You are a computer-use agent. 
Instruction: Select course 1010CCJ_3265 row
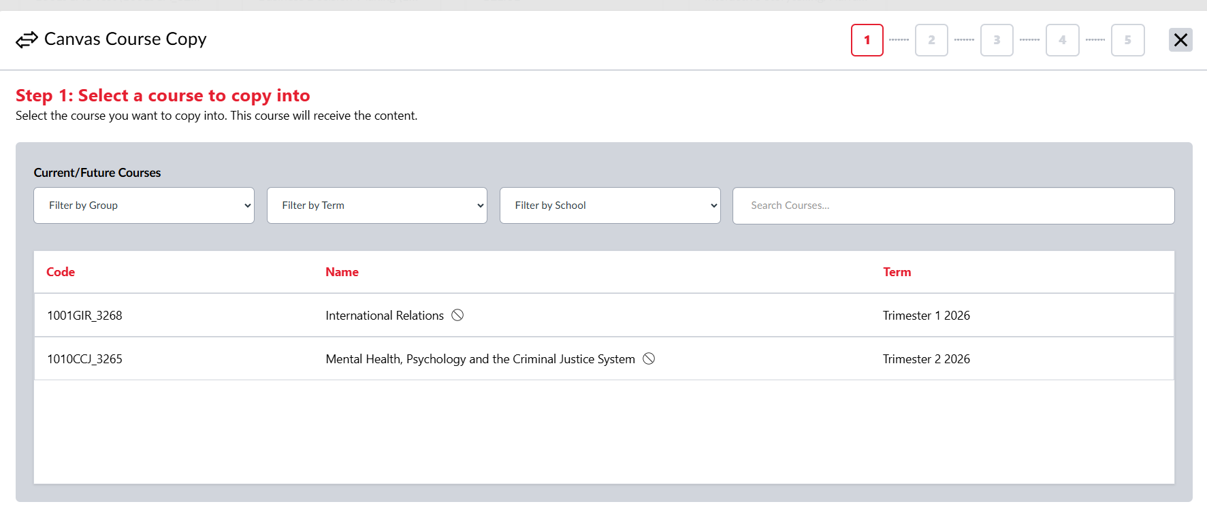tap(84, 359)
